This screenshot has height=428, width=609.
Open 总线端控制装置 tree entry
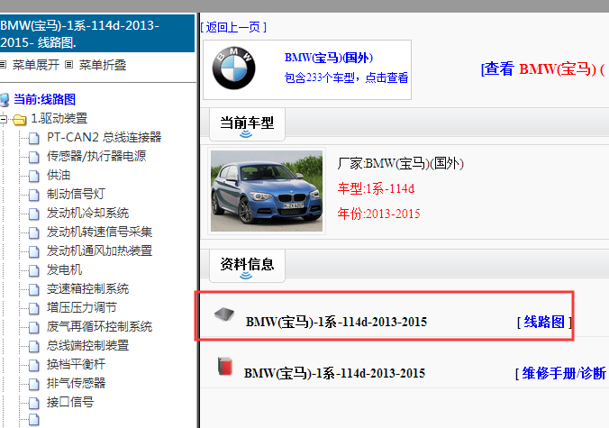click(x=87, y=346)
